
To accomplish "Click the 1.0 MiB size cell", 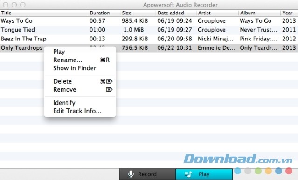I will coord(133,30).
